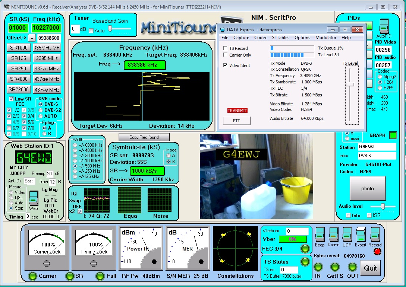Click the green IN status LED
This screenshot has width=406, height=287.
(318, 267)
